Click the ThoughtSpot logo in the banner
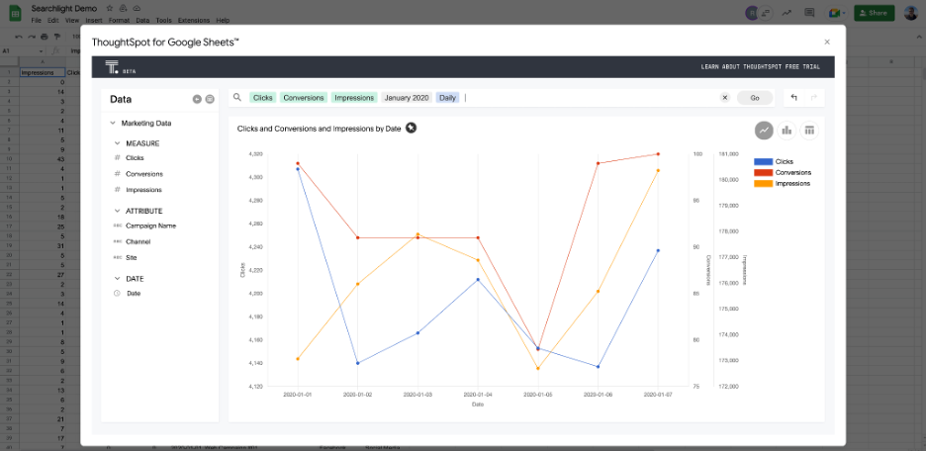Screen dimensions: 926x451 [x=112, y=66]
